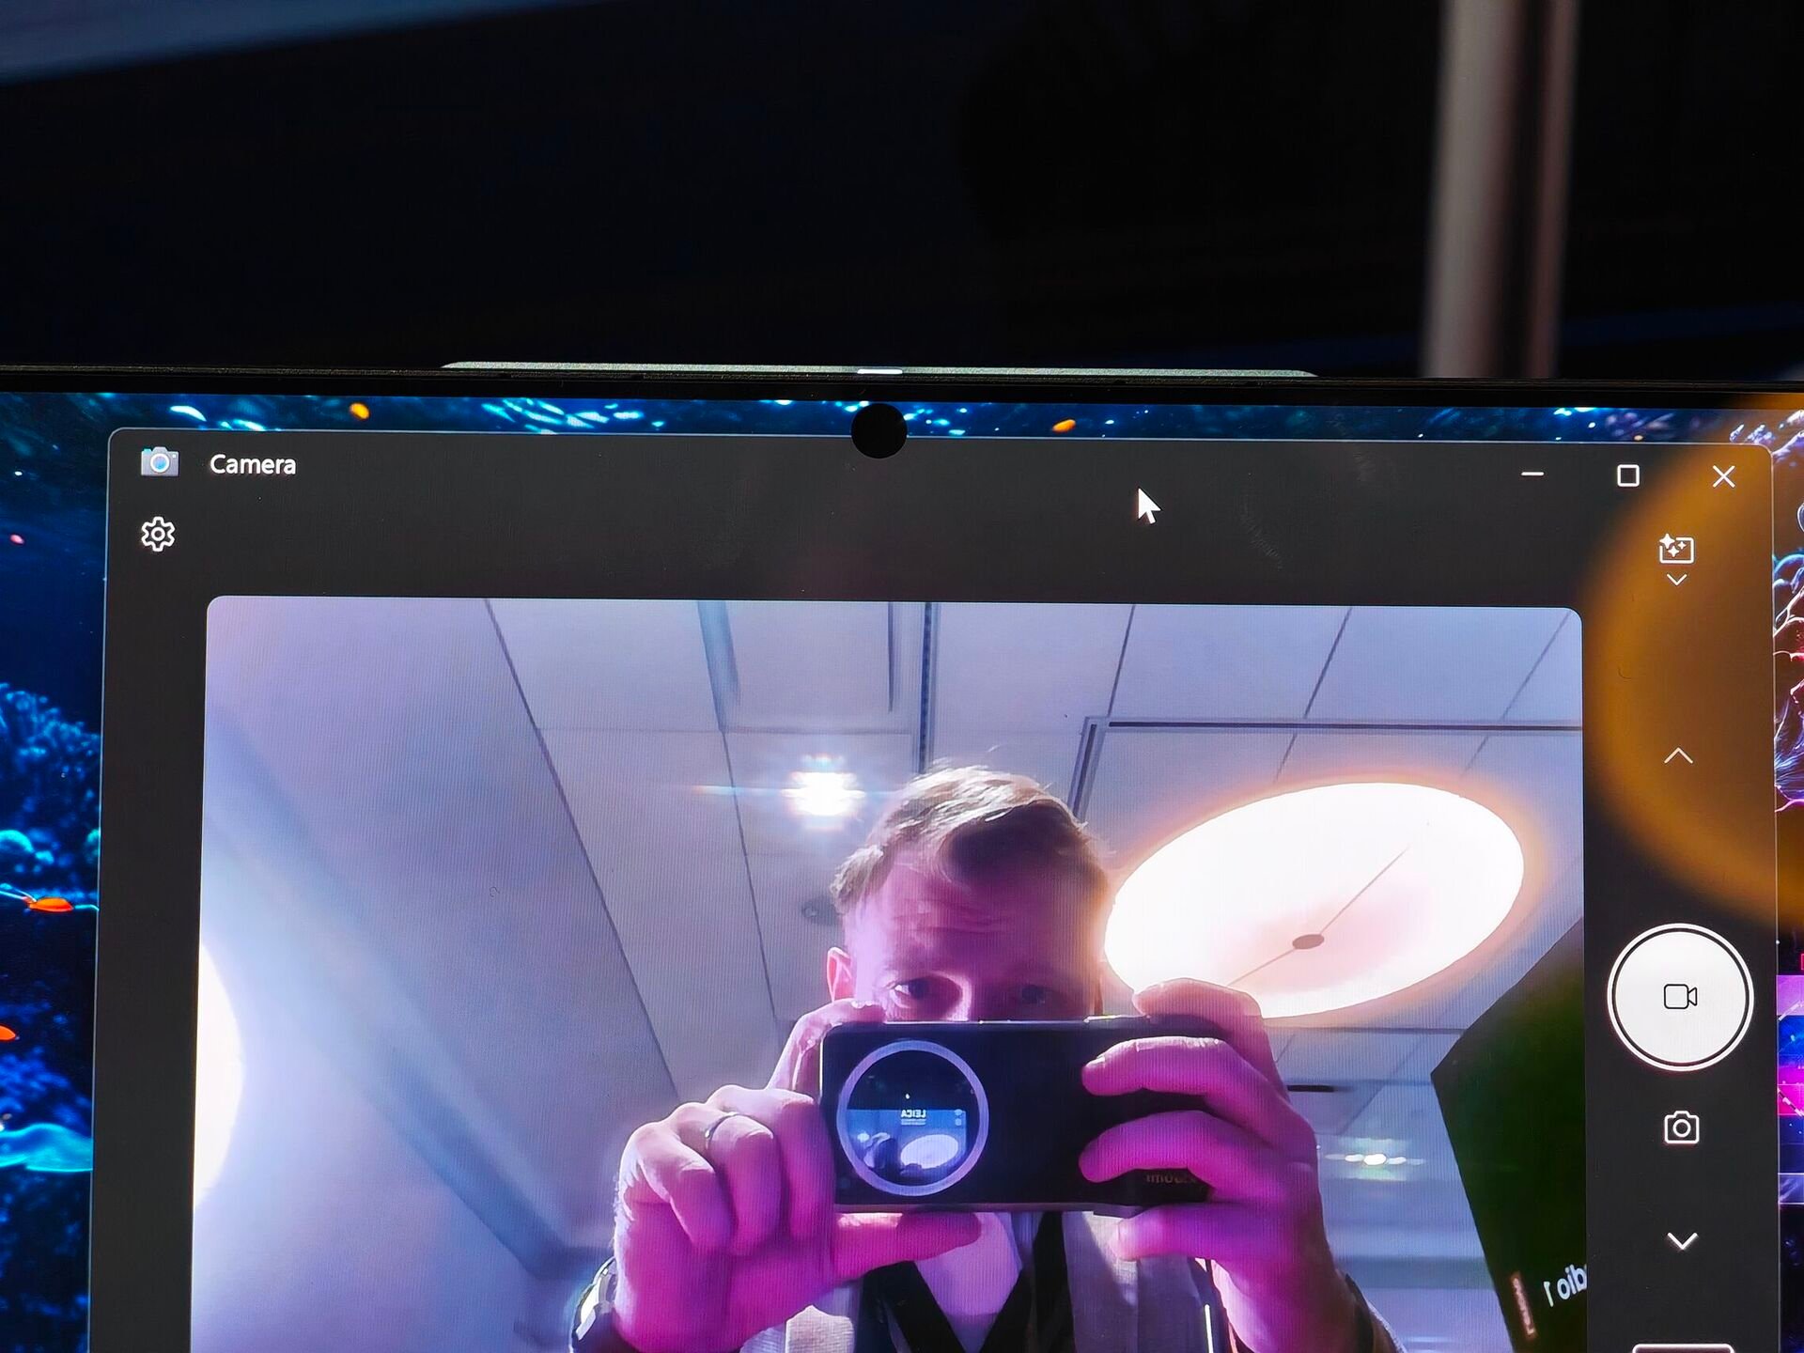Switch mode with the down chevron
This screenshot has width=1804, height=1353.
(x=1682, y=1241)
